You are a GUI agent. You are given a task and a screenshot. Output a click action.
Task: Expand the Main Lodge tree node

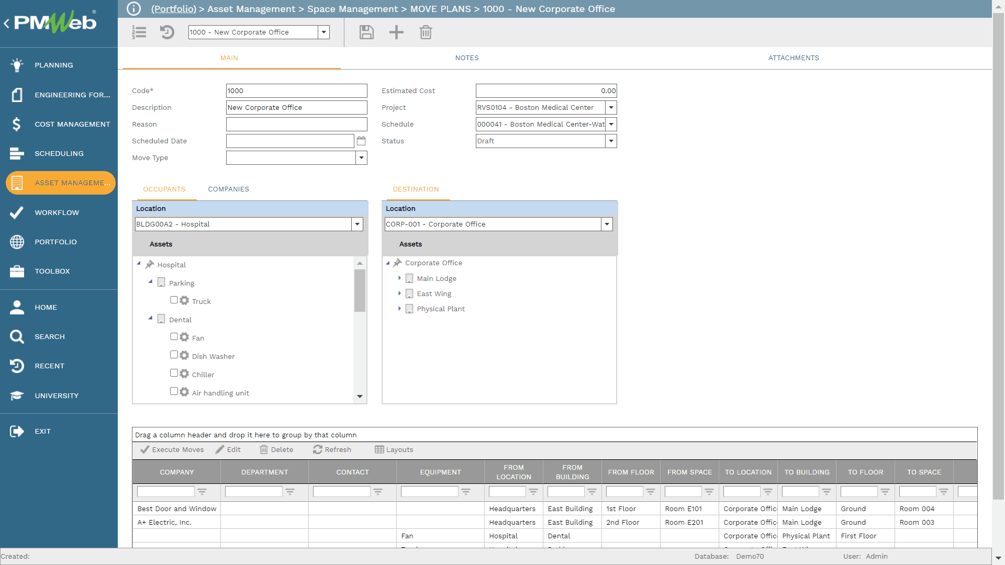399,278
